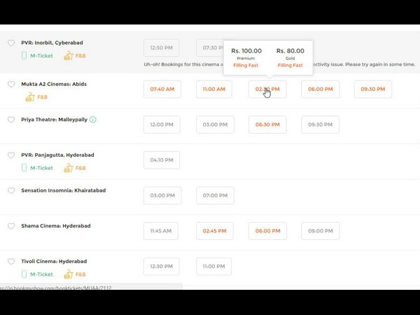Image resolution: width=420 pixels, height=315 pixels.
Task: Favorite Sensation Insomnia Khairatabad heart
Action: tap(11, 190)
